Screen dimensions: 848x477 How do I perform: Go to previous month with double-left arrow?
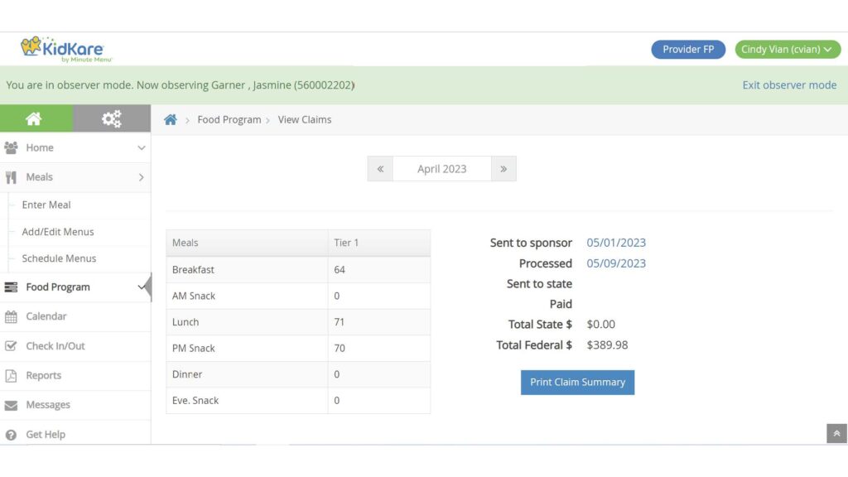click(380, 169)
